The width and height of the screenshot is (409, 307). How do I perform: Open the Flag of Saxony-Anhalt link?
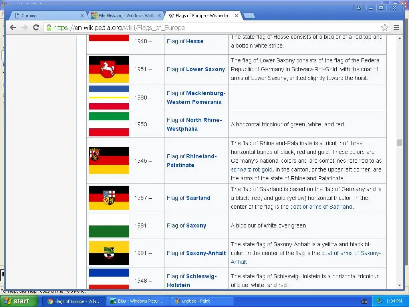tap(197, 253)
